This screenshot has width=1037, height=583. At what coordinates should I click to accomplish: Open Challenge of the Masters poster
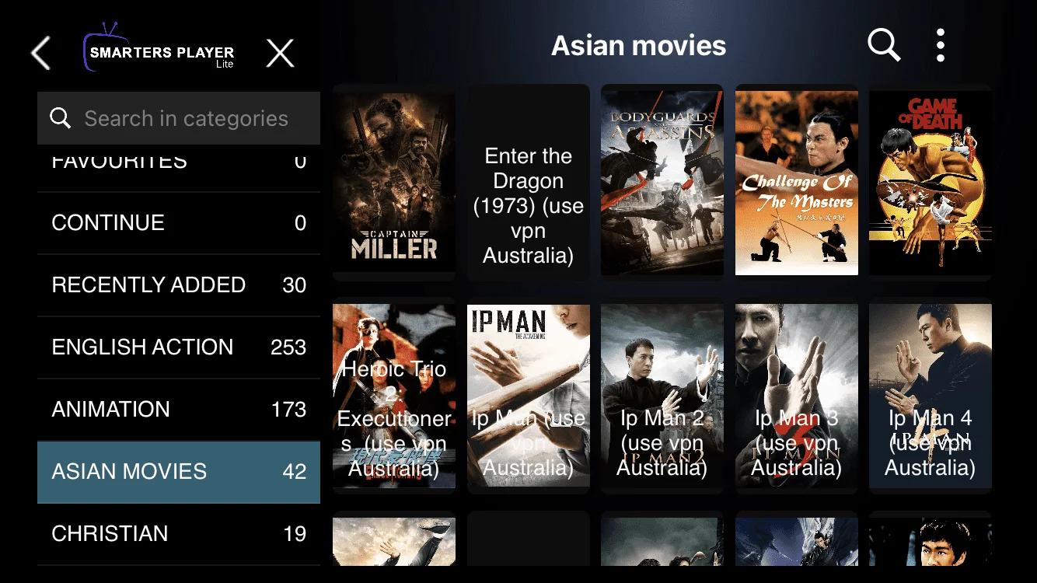797,183
